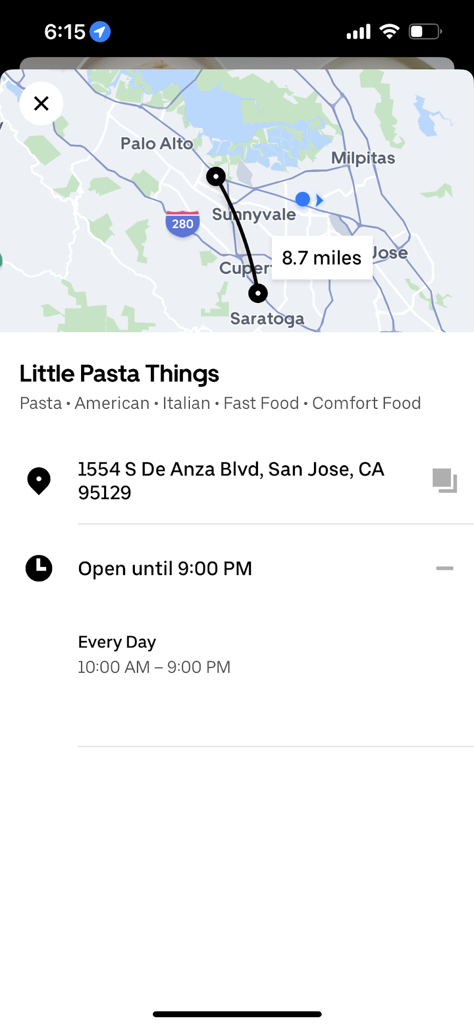Tap the 1554 S De Anza Blvd address

(x=231, y=481)
